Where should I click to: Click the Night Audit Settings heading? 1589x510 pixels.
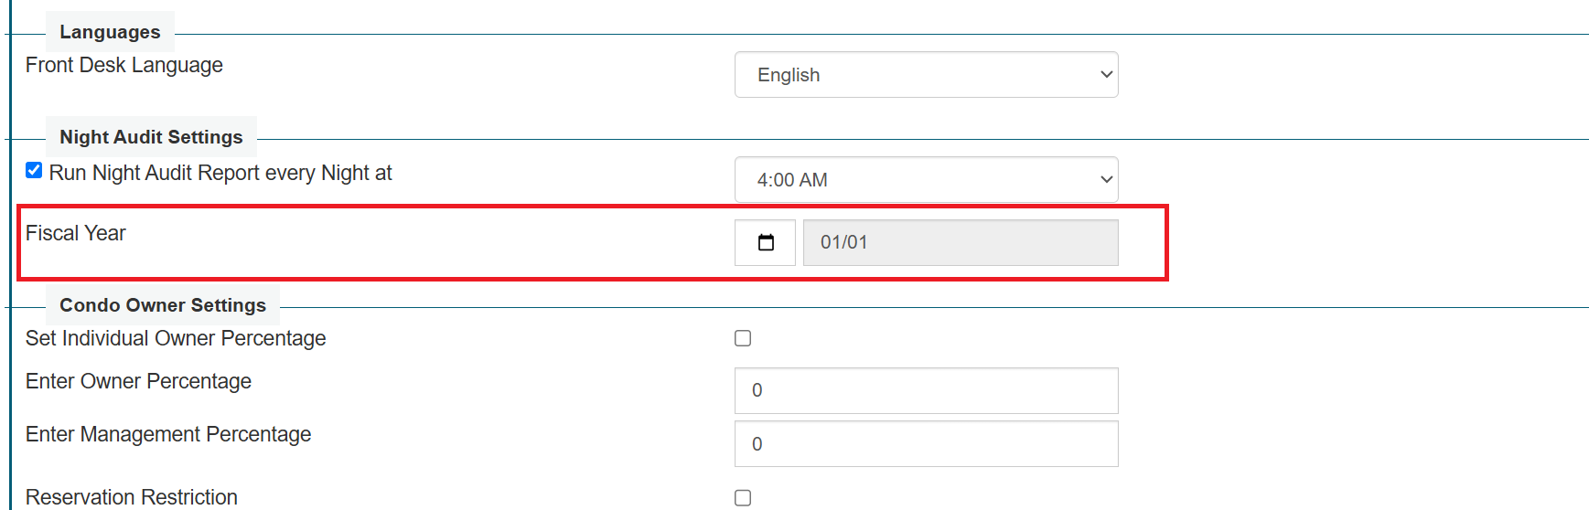[151, 137]
